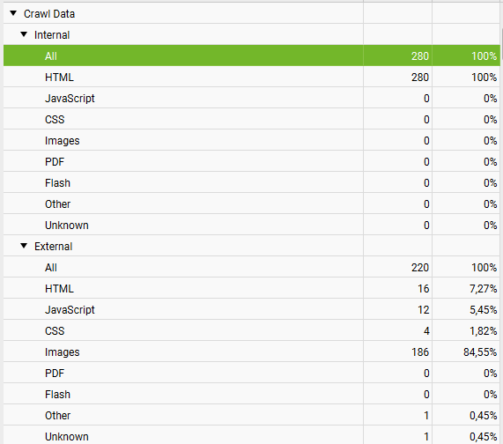
Task: Collapse the External section arrow
Action: point(24,246)
